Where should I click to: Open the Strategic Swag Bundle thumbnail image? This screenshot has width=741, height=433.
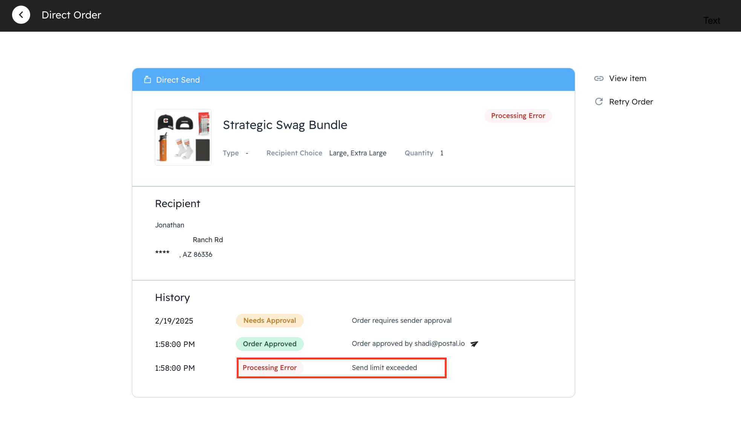pos(183,137)
